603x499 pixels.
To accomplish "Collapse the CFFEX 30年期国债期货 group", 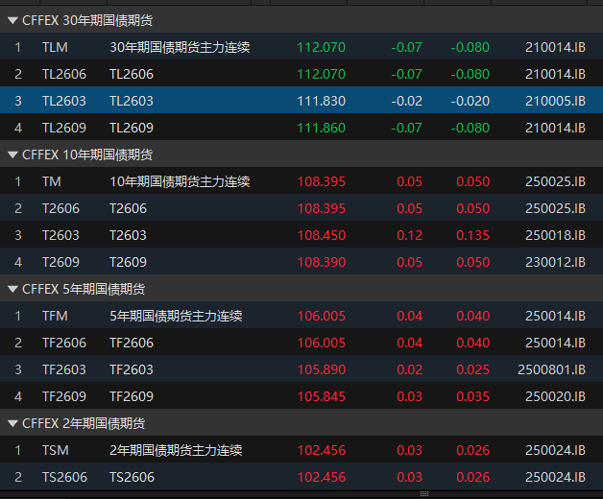I will (x=12, y=20).
